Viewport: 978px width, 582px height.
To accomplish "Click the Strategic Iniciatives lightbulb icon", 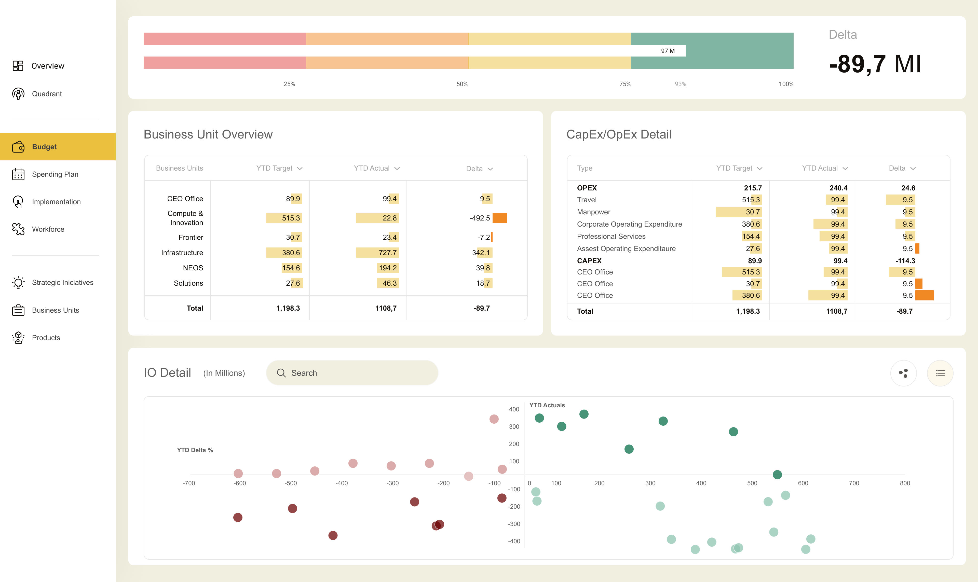I will click(18, 282).
